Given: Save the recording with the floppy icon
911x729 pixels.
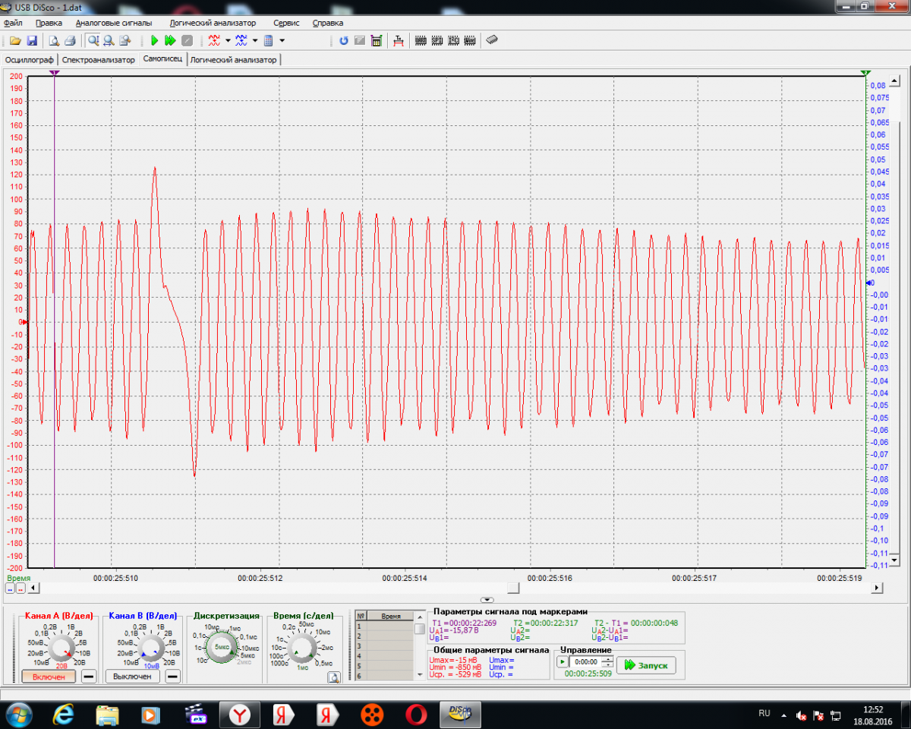Looking at the screenshot, I should pos(32,40).
